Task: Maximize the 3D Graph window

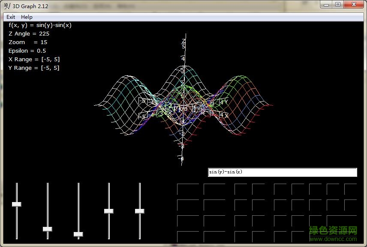Action: 337,4
